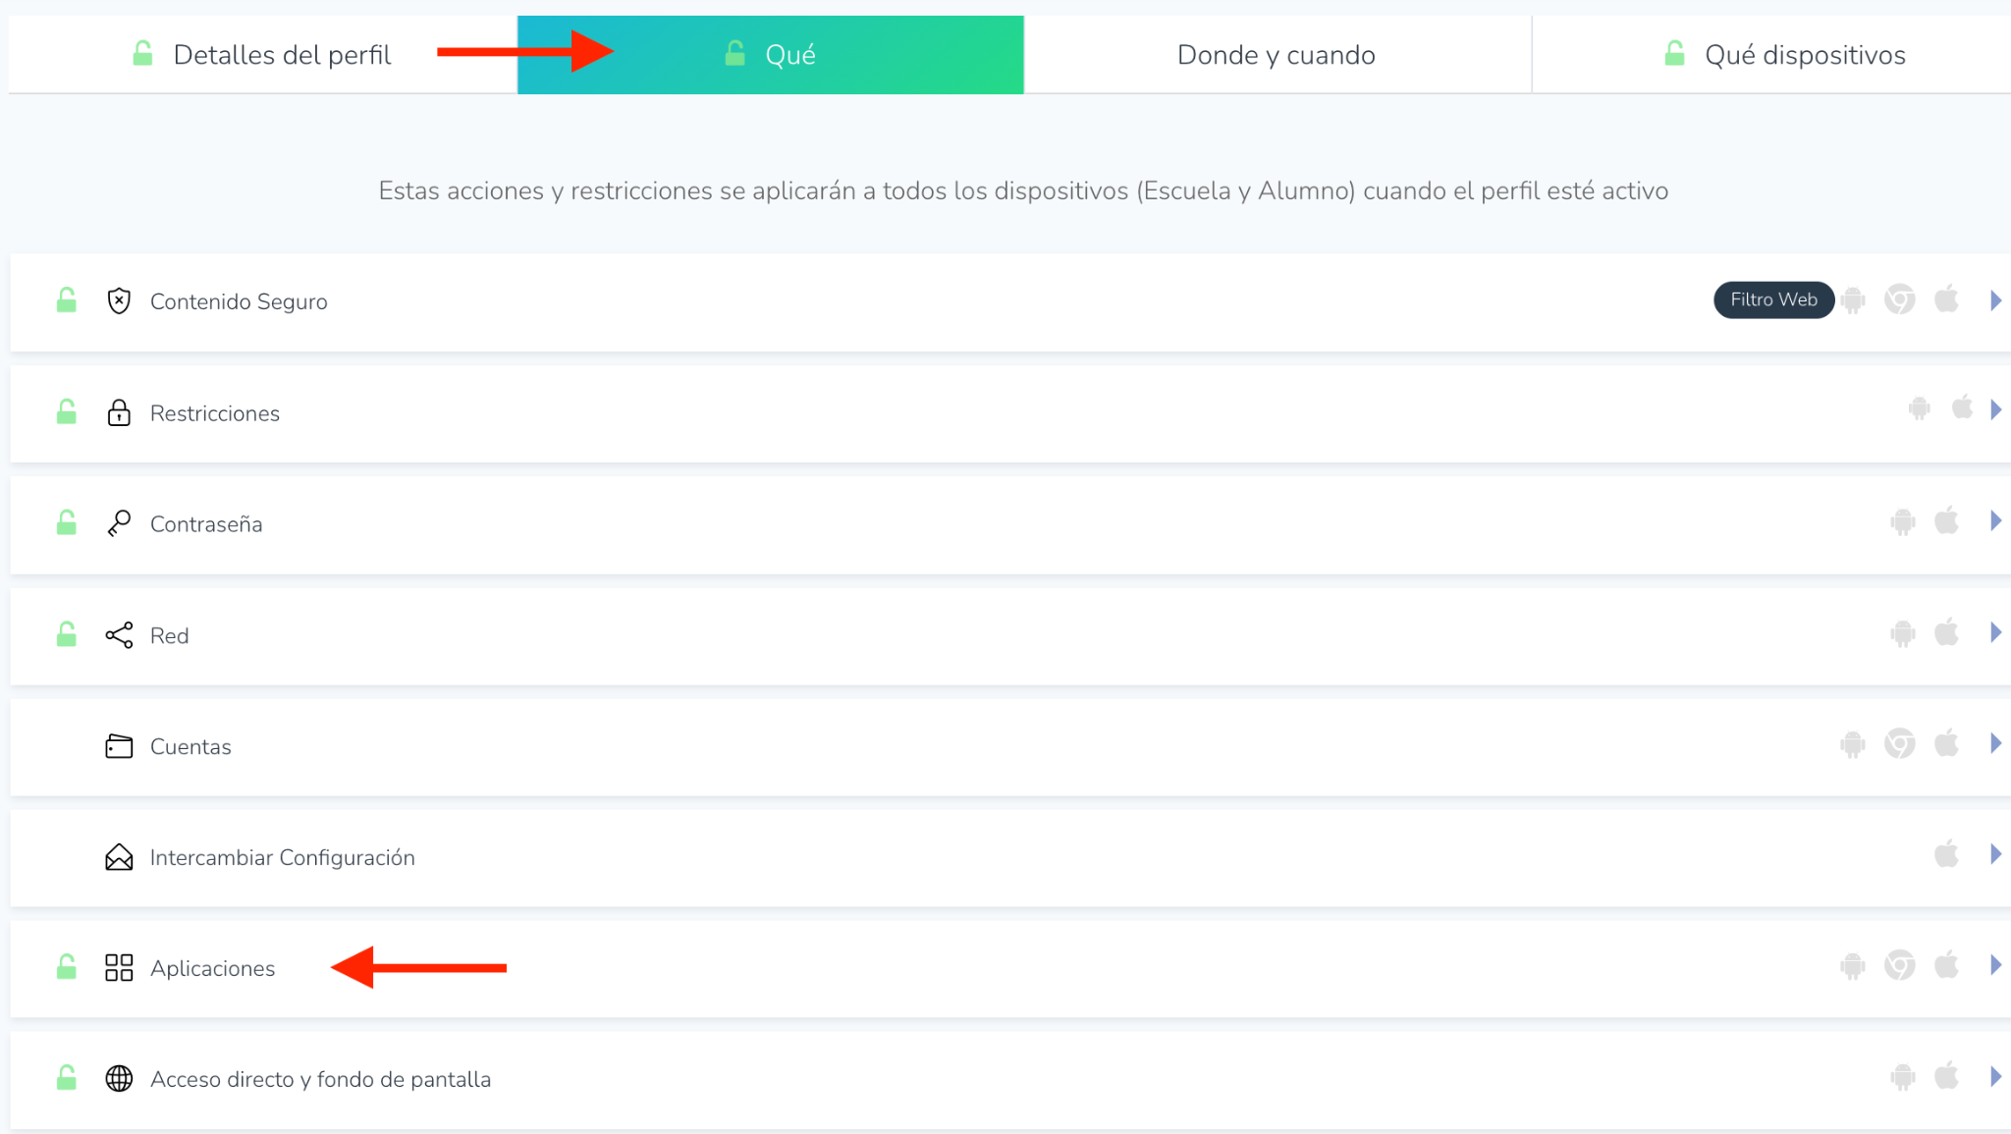This screenshot has width=2011, height=1134.
Task: Click the padlock icon beside Restricciones
Action: [x=119, y=412]
